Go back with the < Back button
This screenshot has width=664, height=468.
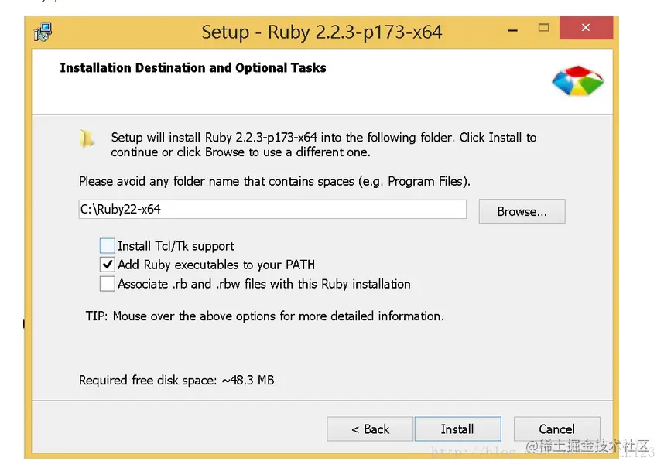coord(370,429)
